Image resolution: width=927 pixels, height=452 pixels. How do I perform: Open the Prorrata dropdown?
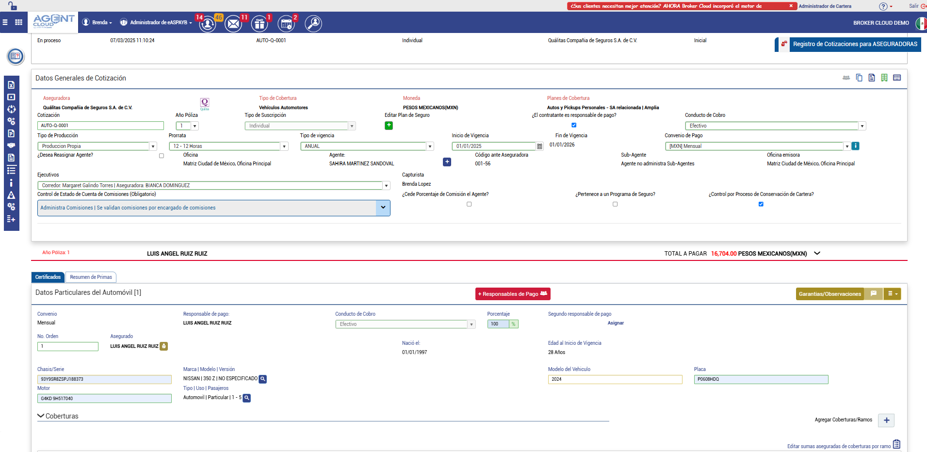tap(284, 146)
